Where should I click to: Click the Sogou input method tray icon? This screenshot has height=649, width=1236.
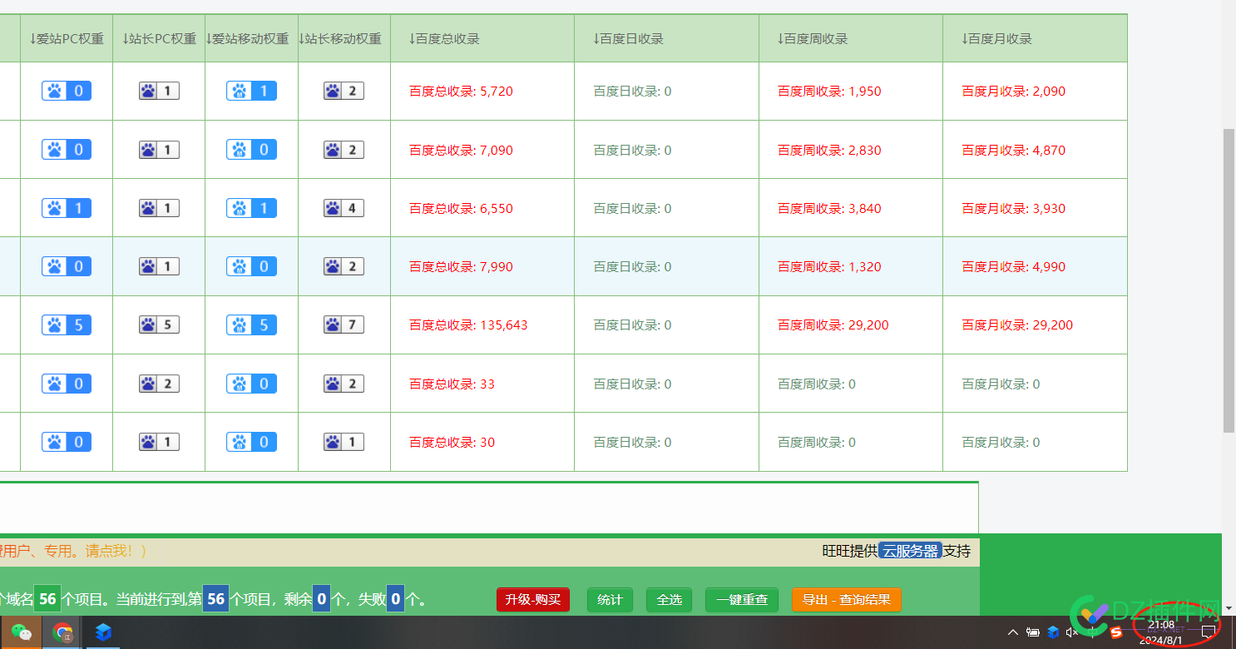(1115, 632)
